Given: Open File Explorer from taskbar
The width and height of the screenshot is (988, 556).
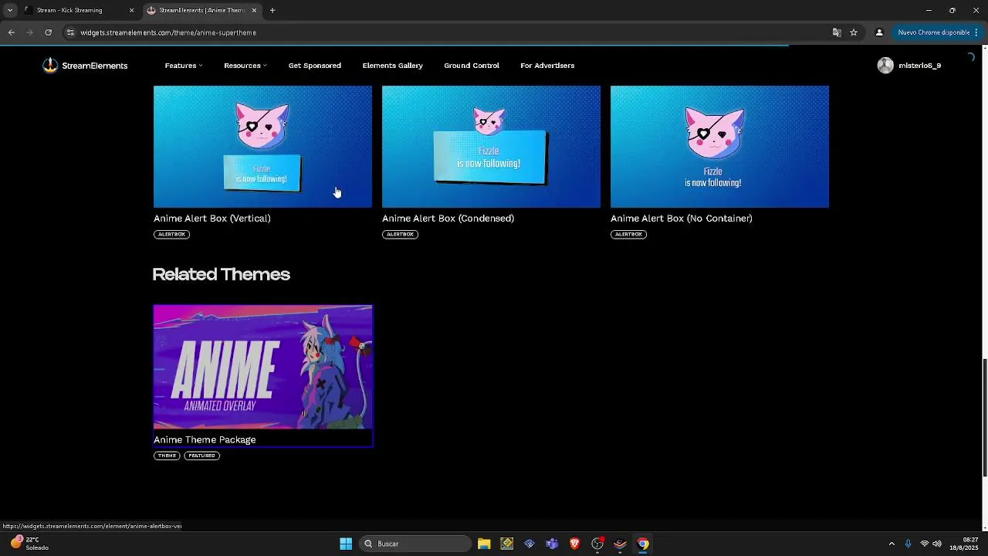Looking at the screenshot, I should (484, 544).
